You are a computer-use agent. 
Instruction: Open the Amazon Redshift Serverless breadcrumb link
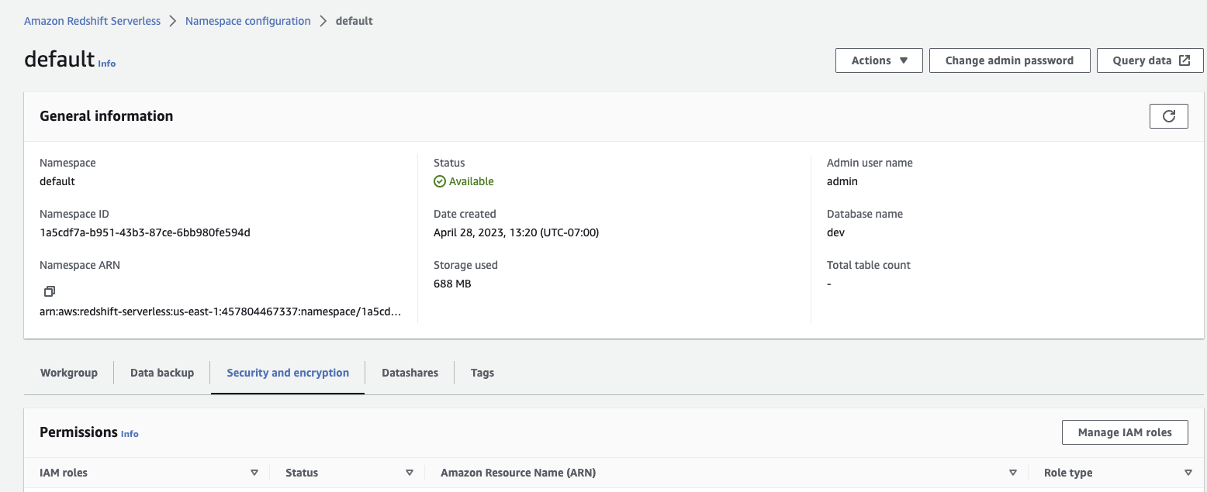pos(92,21)
